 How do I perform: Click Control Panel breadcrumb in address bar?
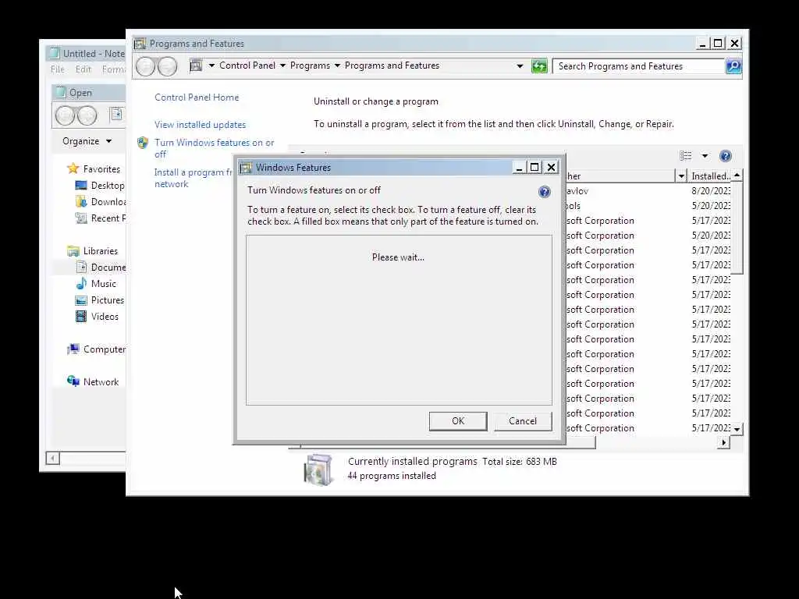pos(247,66)
